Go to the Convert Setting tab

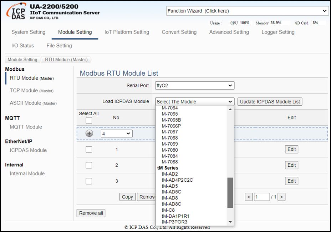(179, 32)
